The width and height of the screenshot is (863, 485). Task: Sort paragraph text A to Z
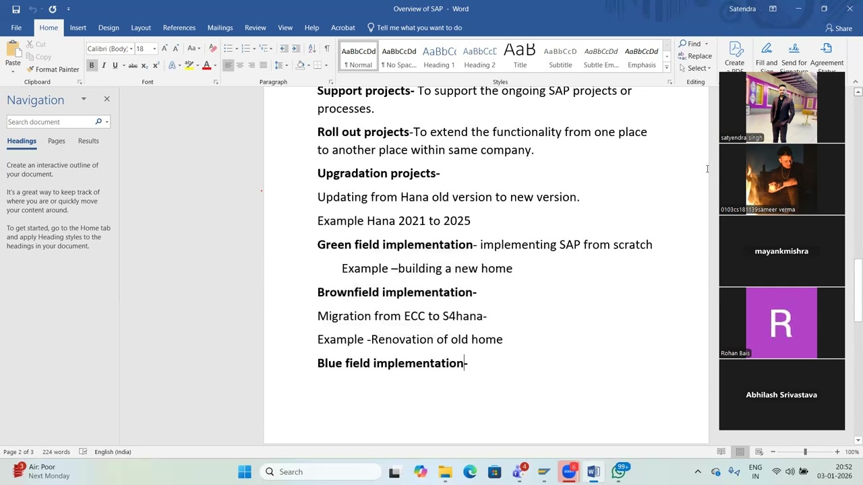(311, 48)
